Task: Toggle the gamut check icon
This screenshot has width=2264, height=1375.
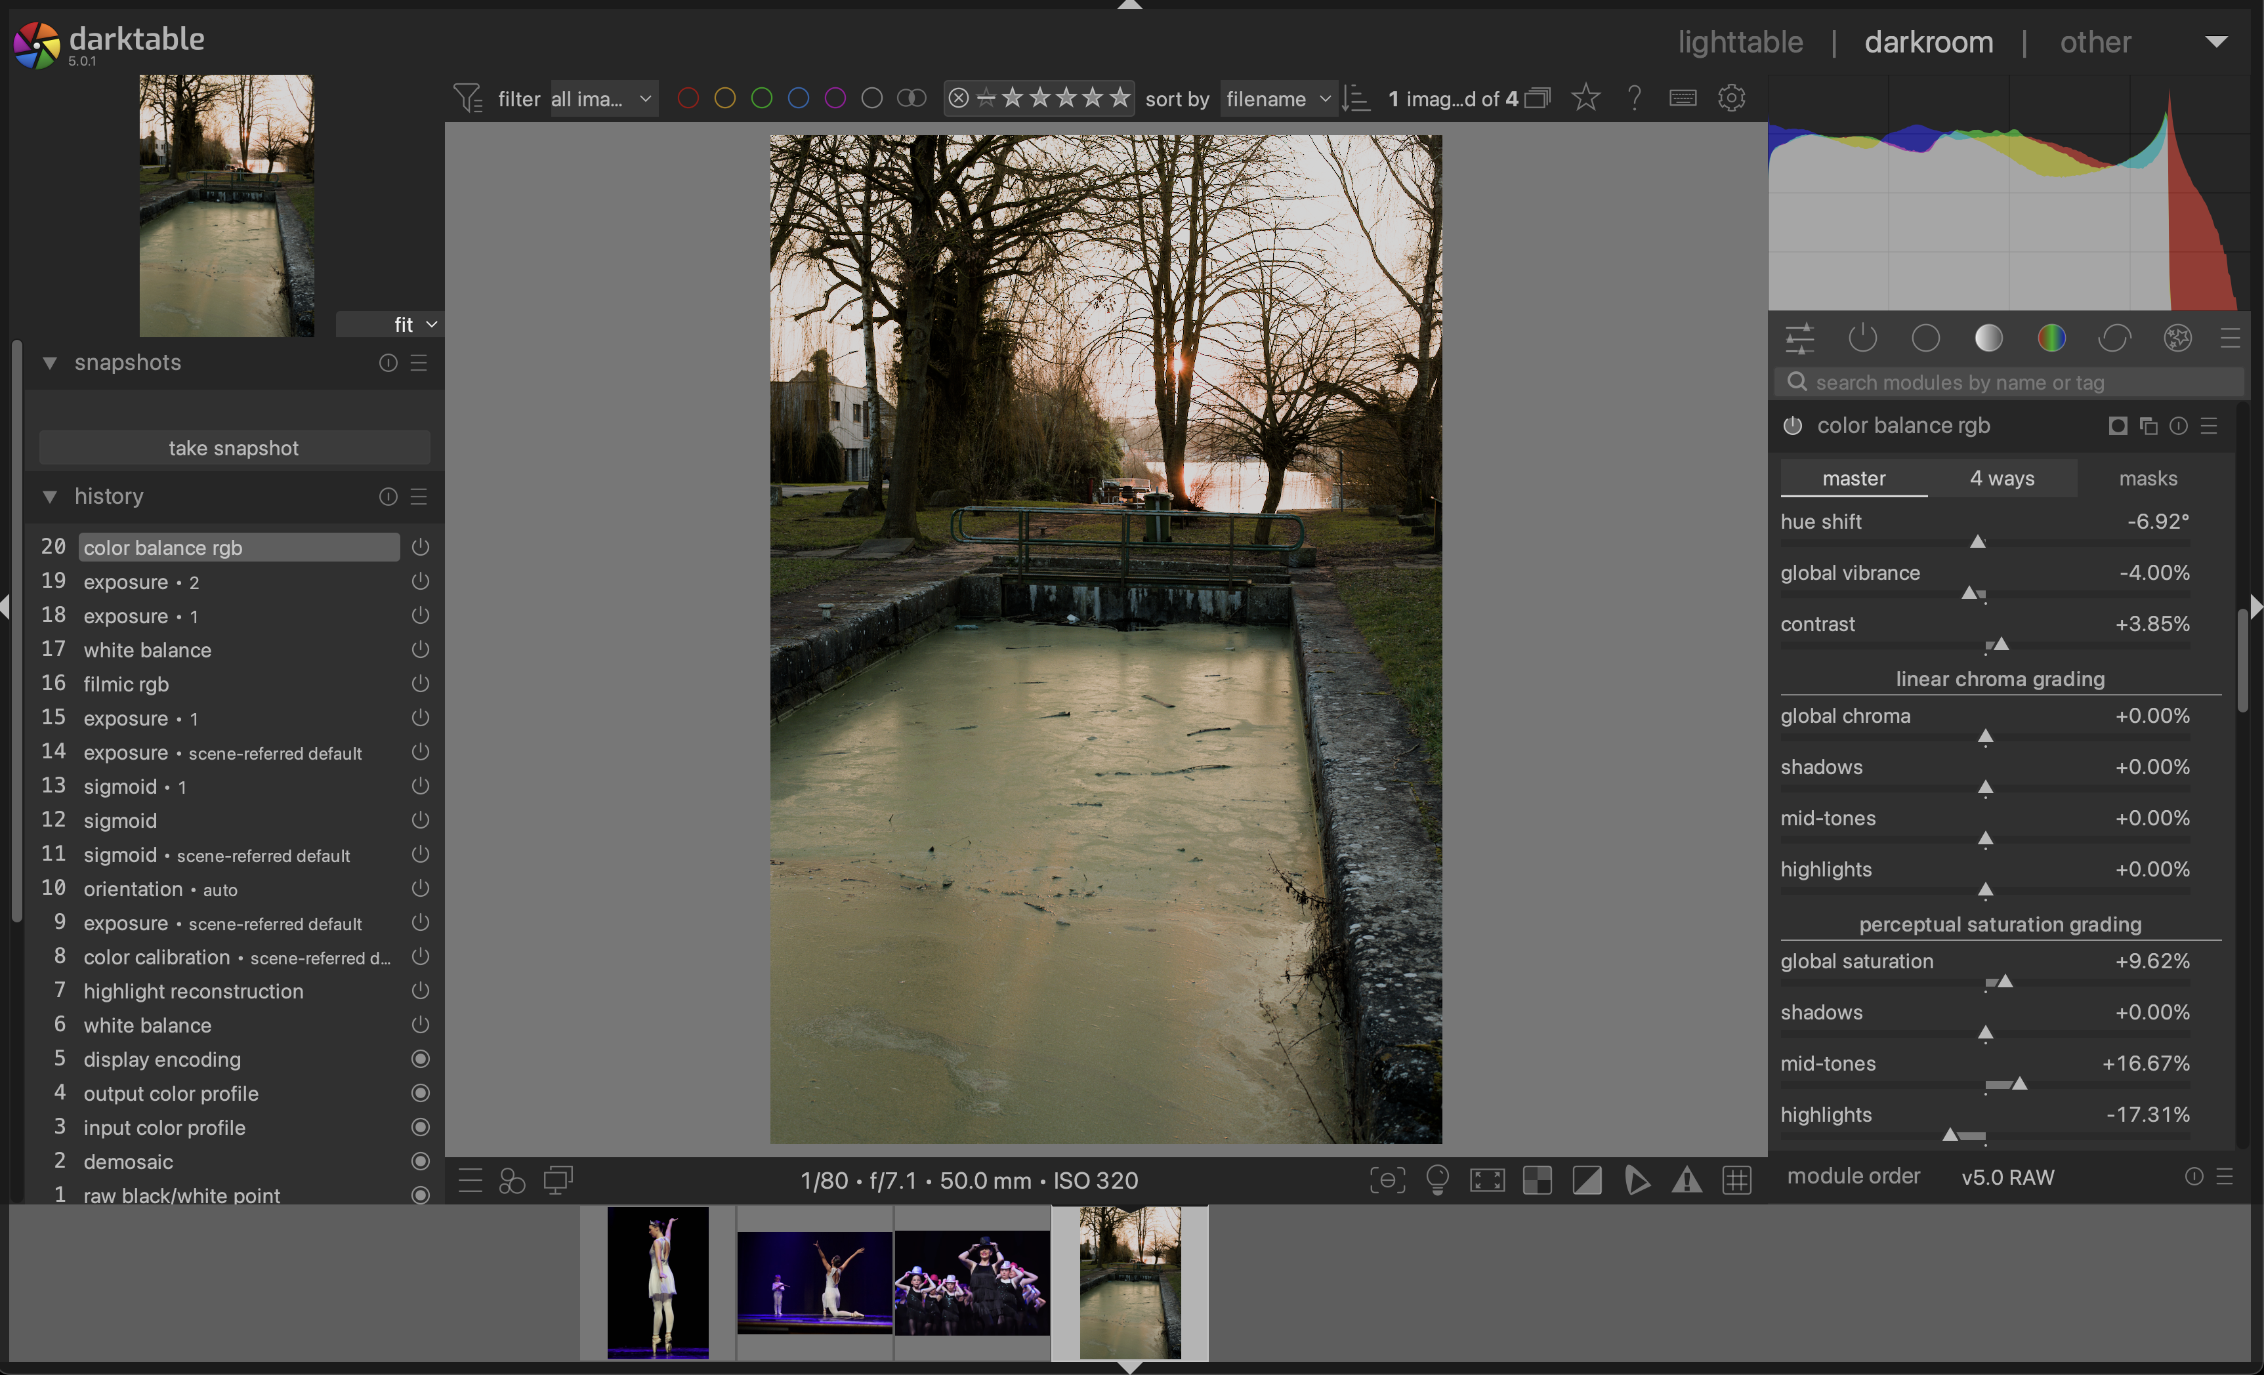Action: (1686, 1180)
